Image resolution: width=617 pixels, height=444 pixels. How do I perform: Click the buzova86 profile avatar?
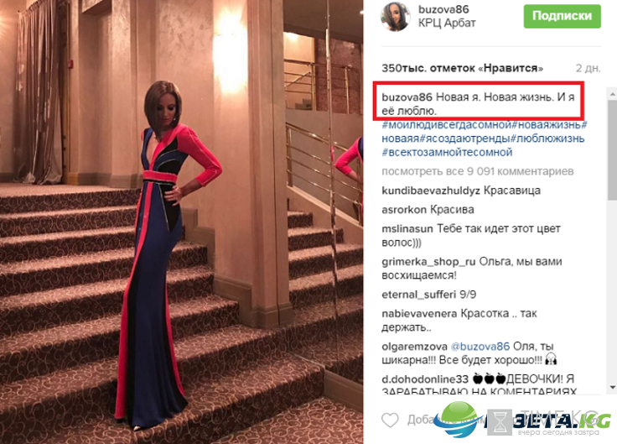coord(395,17)
